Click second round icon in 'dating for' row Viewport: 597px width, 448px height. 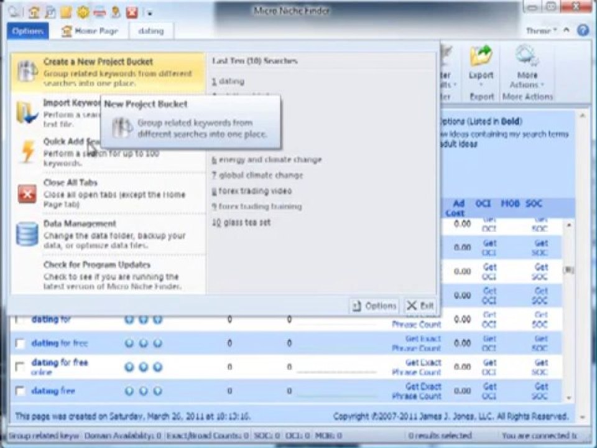[144, 319]
